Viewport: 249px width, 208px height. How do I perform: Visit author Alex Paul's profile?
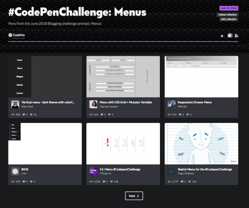[27, 106]
